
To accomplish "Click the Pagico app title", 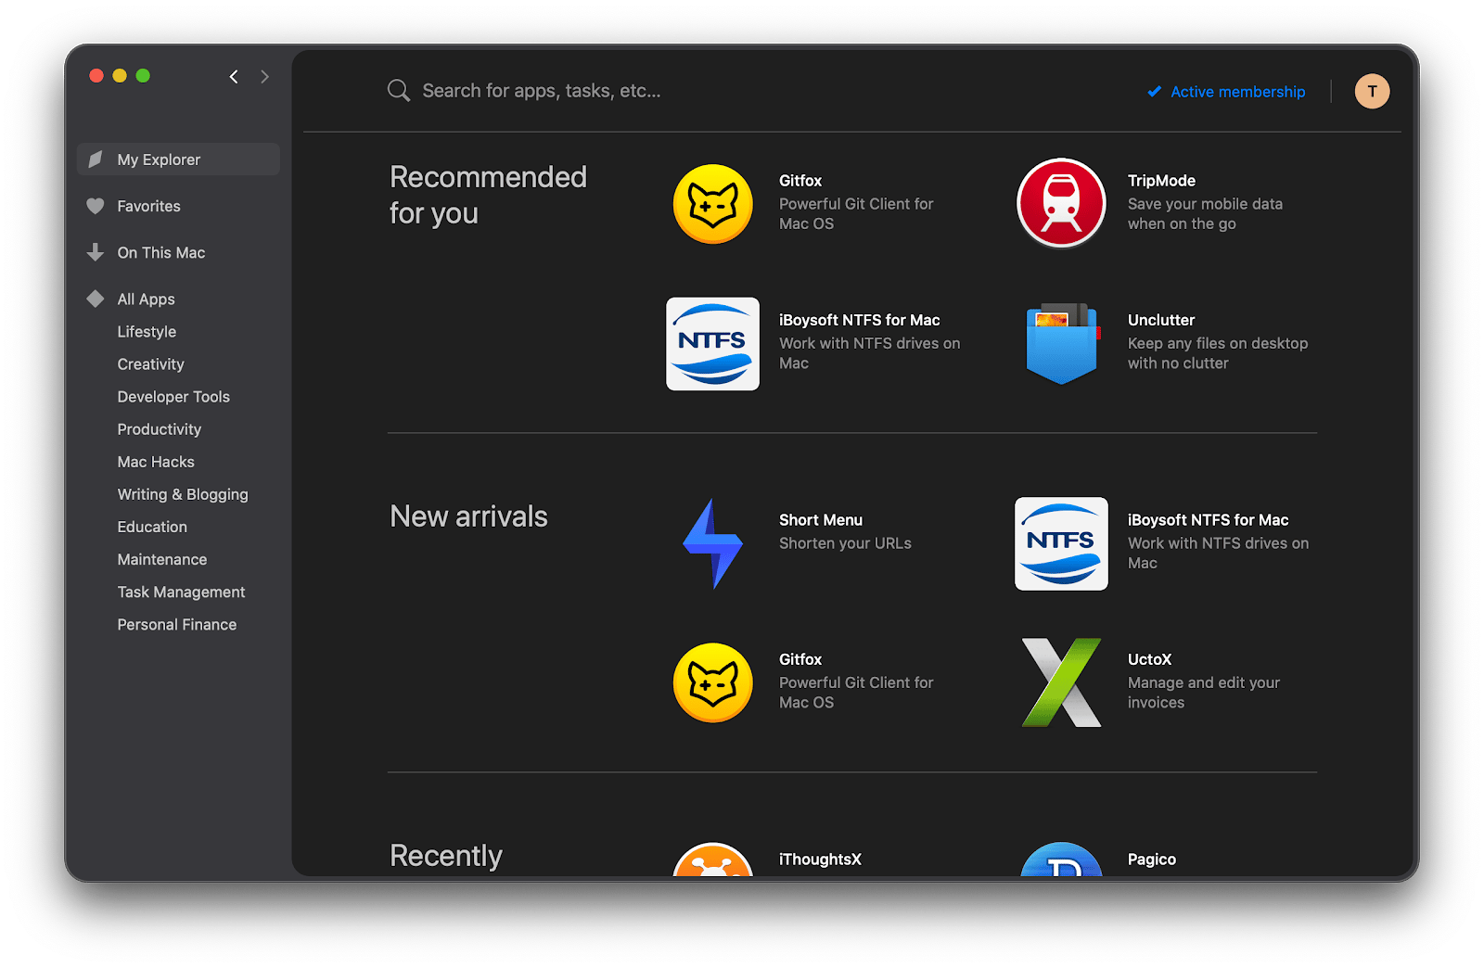I will pyautogui.click(x=1152, y=860).
